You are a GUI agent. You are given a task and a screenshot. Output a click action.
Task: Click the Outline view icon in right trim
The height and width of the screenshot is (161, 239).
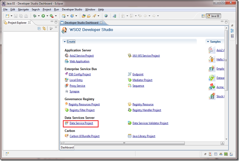pyautogui.click(x=232, y=31)
